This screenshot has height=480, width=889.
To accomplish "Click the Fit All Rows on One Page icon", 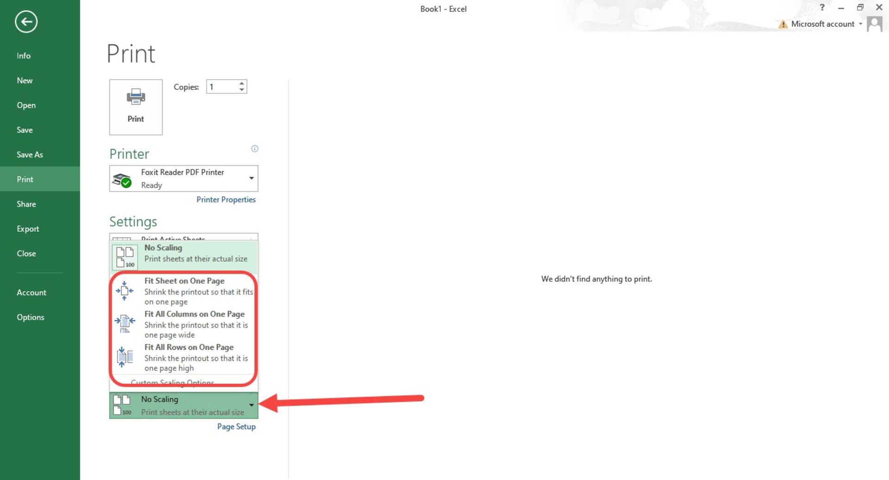I will point(125,357).
